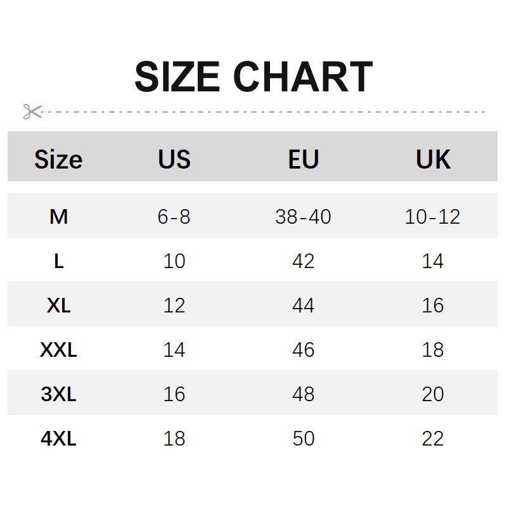Click UK size 10-12 cell

coord(433,217)
